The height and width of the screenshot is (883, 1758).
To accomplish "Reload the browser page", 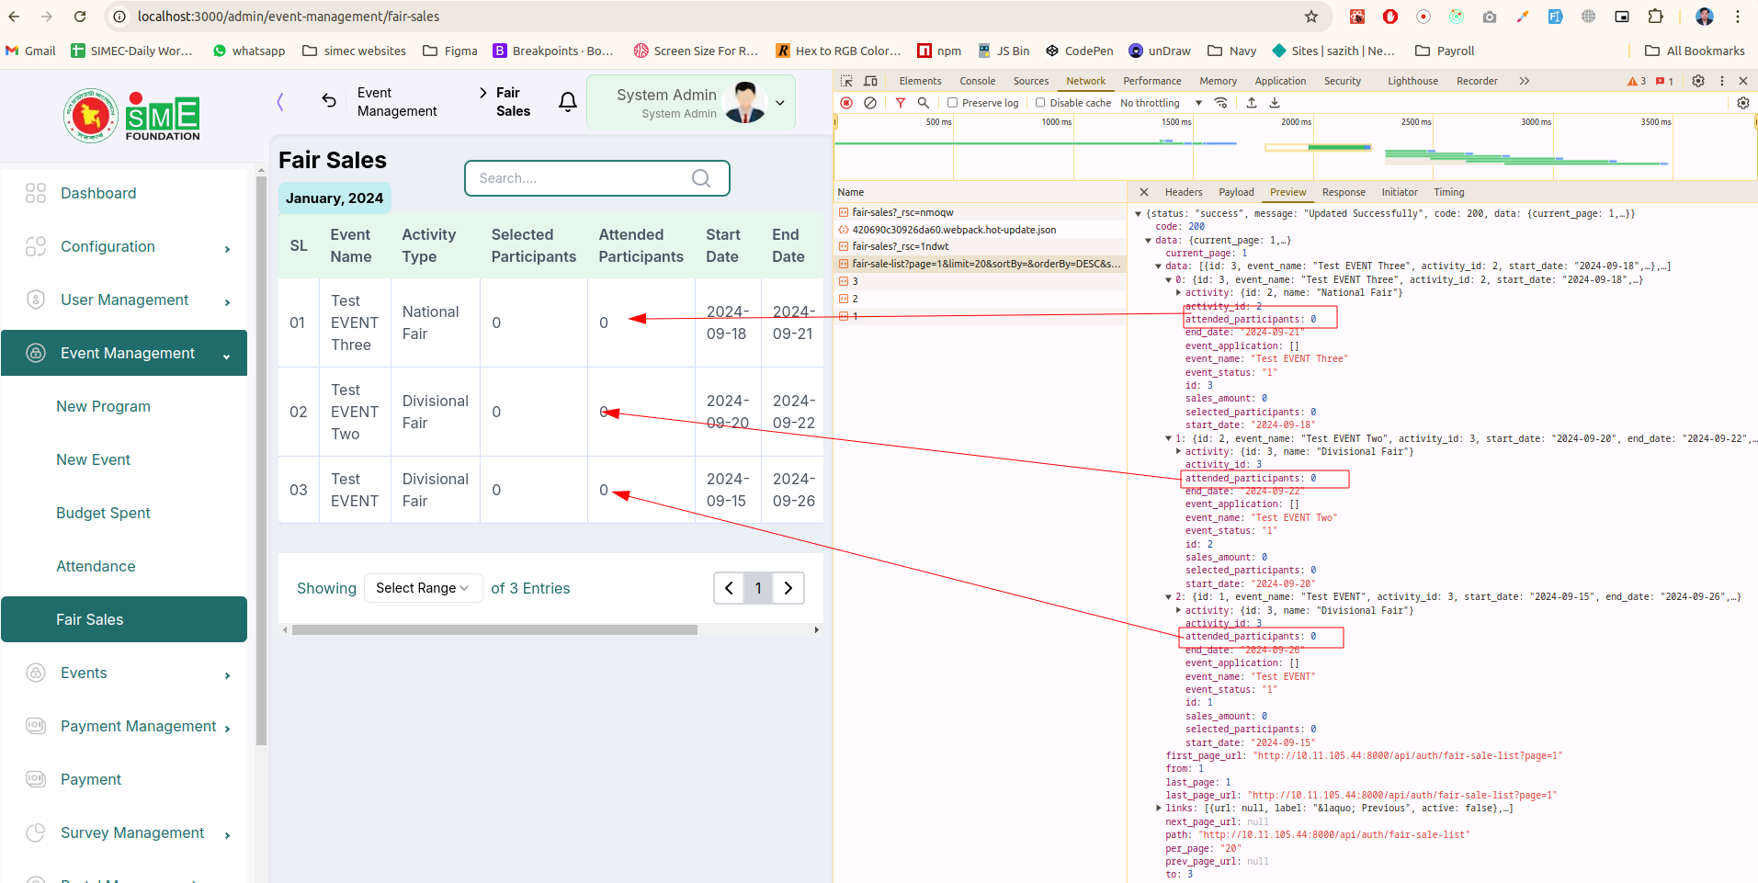I will (80, 17).
